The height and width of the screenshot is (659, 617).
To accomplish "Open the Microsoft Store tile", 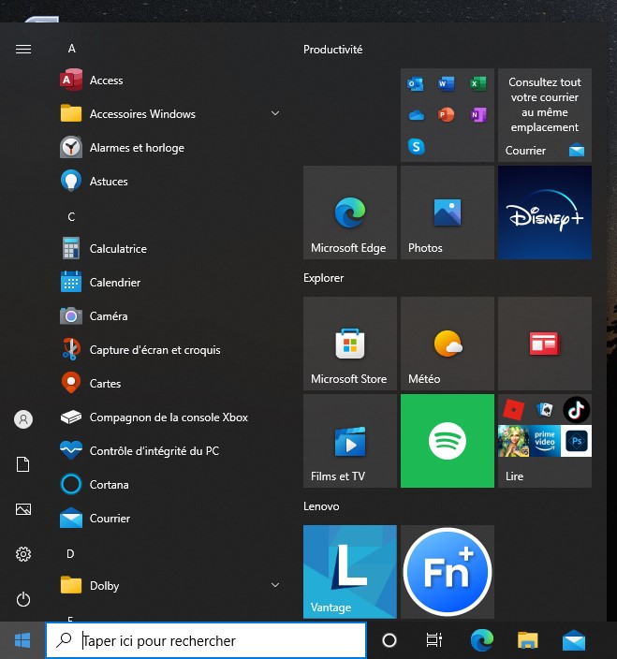I will click(350, 344).
